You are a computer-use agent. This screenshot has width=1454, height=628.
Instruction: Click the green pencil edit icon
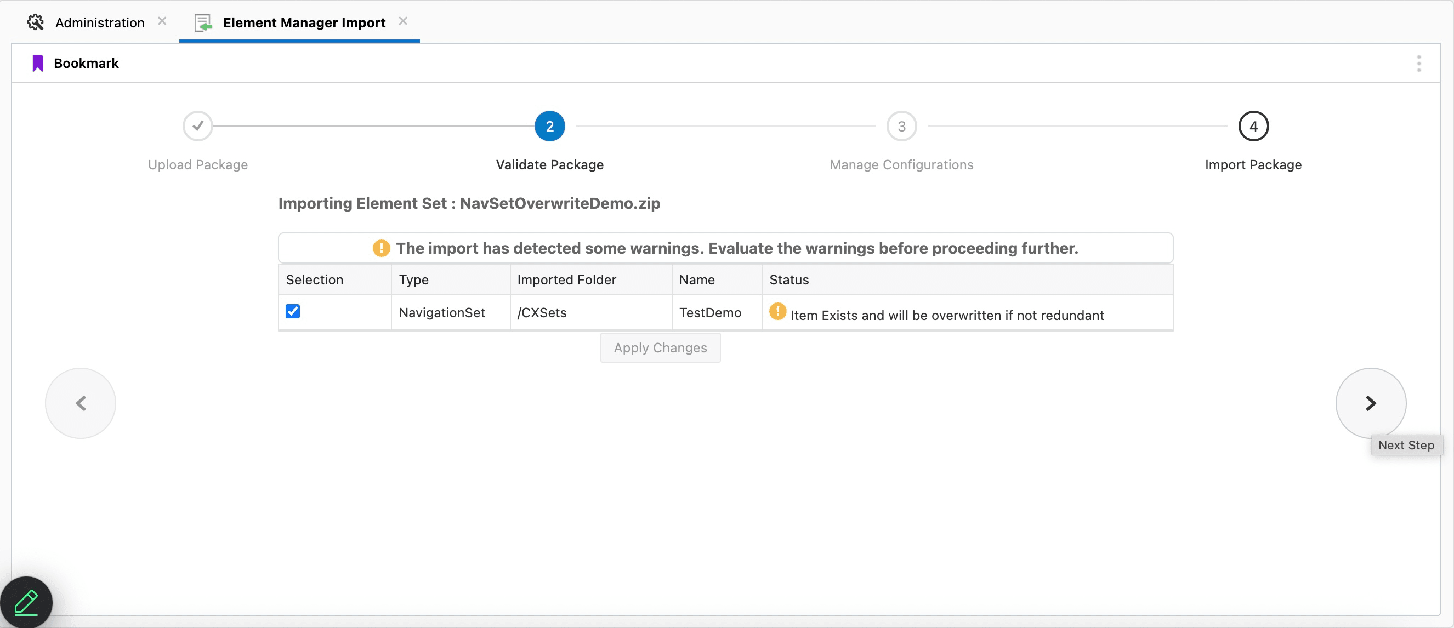click(x=26, y=602)
